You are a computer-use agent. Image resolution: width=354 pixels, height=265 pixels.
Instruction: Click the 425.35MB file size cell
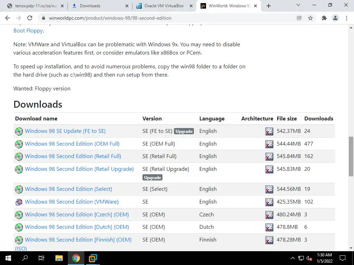point(289,202)
